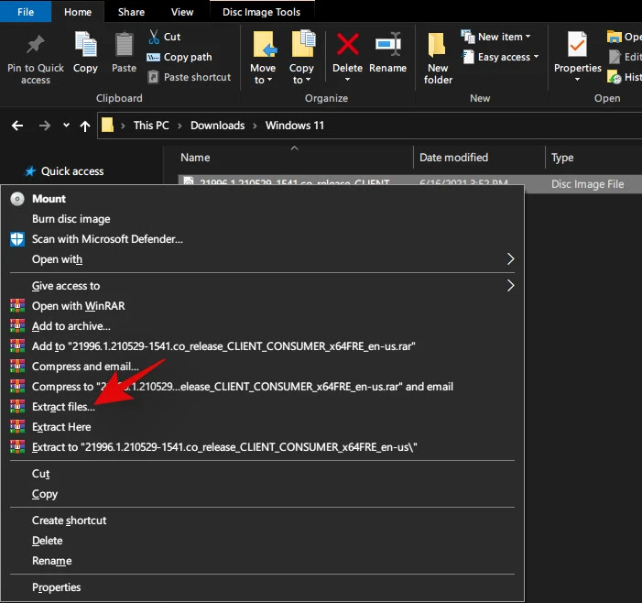Click the New folder icon
Viewport: 642px width, 603px height.
(437, 44)
